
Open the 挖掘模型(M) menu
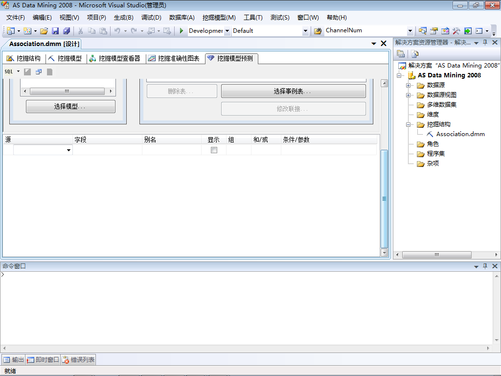coord(219,18)
